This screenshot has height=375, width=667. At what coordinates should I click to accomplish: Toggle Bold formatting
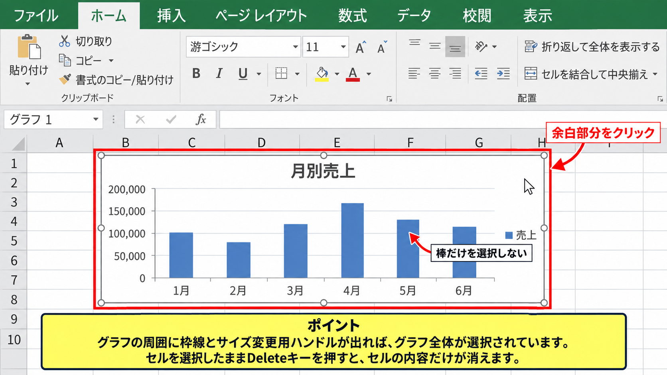pyautogui.click(x=196, y=73)
